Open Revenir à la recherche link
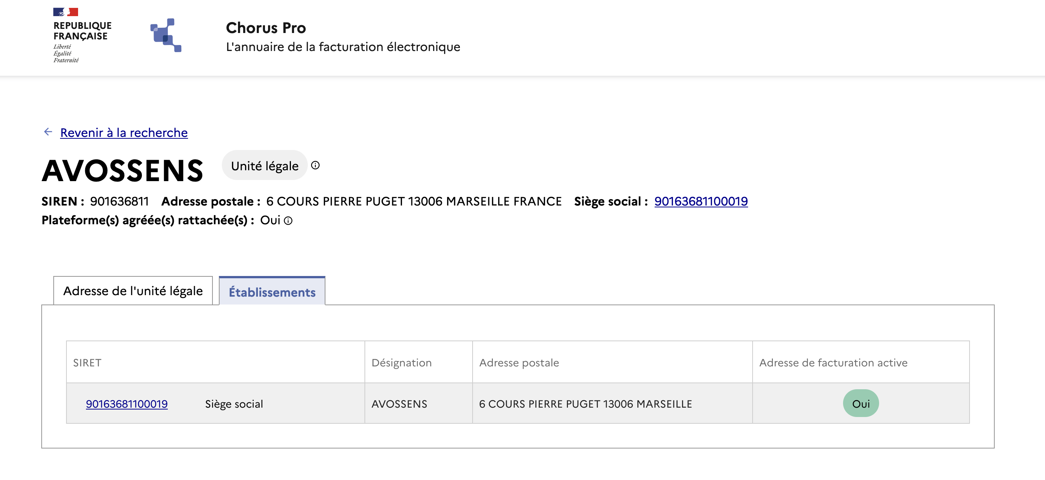 124,133
